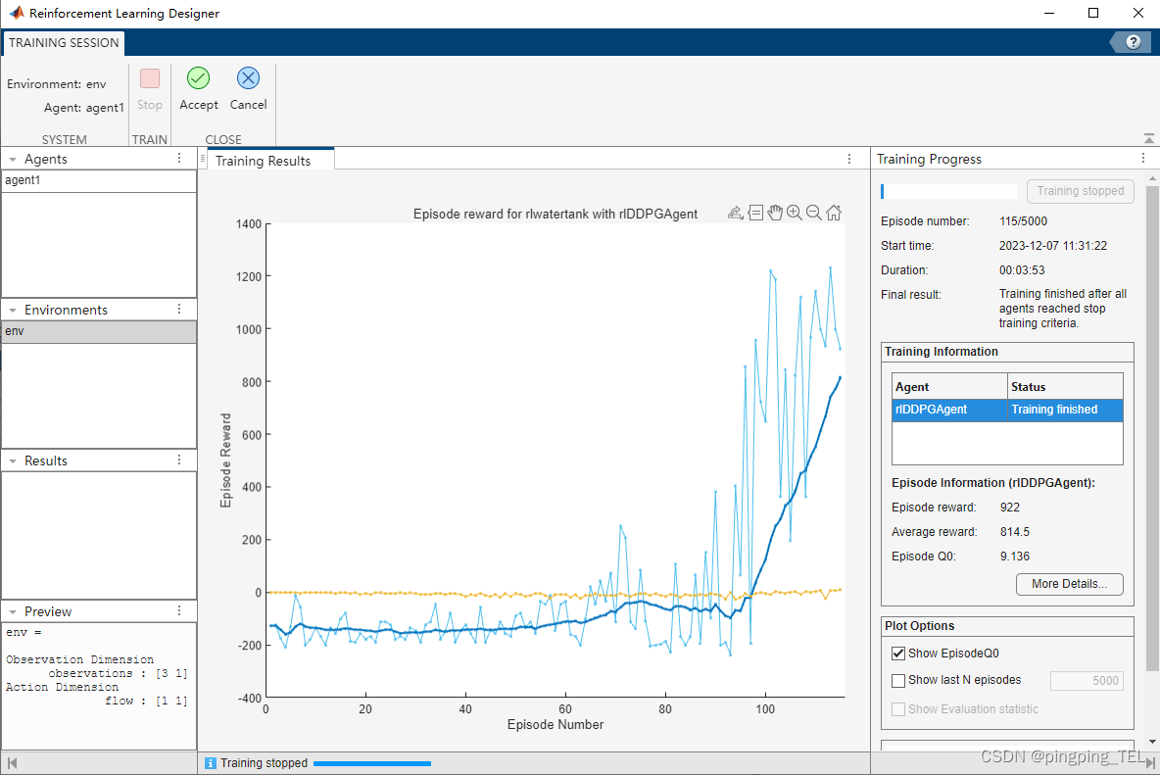Click the Status column header

coord(1065,387)
